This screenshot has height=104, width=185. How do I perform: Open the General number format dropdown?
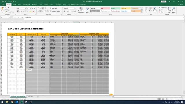click(x=75, y=8)
